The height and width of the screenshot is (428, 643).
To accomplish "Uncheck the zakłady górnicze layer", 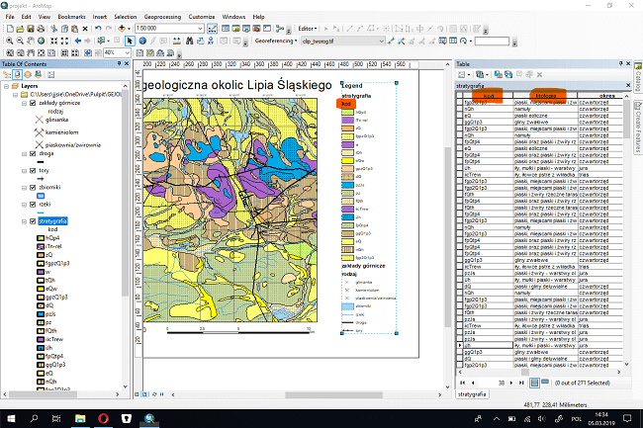I will click(x=33, y=103).
